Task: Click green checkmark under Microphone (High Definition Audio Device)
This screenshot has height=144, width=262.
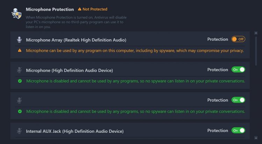Action: point(20,81)
